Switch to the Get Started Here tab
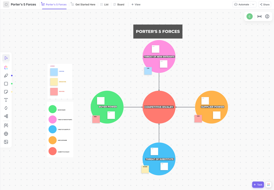The image size is (274, 190). click(x=83, y=5)
